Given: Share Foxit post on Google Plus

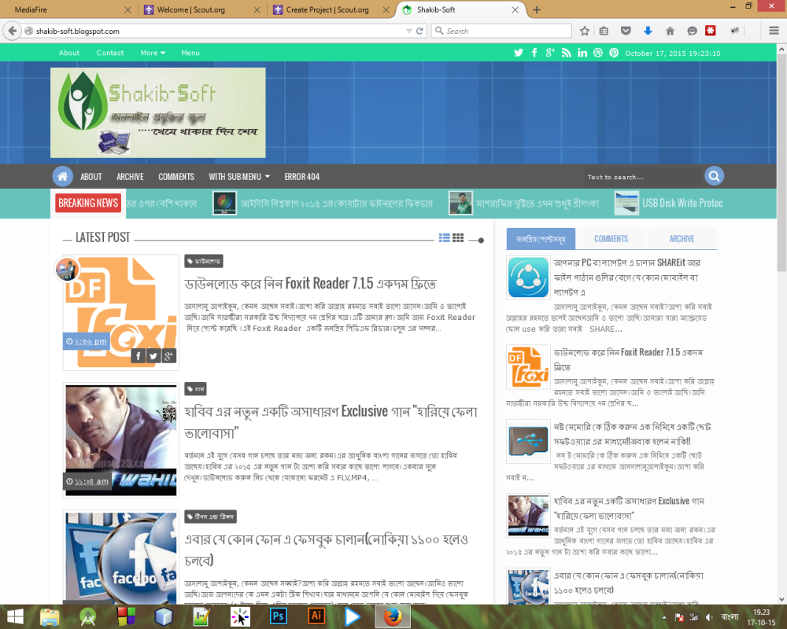Looking at the screenshot, I should point(168,356).
